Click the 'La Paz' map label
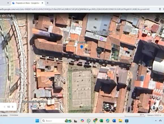 (82, 42)
